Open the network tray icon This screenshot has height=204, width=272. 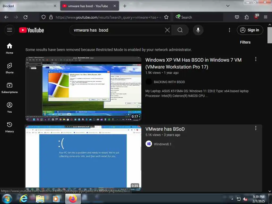tap(239, 199)
